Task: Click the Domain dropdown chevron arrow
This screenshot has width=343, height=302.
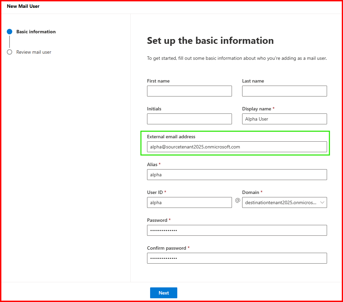Action: tap(322, 202)
